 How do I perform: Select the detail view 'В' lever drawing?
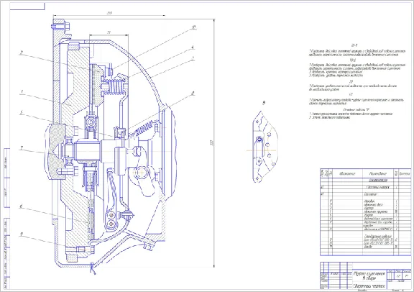(x=264, y=147)
